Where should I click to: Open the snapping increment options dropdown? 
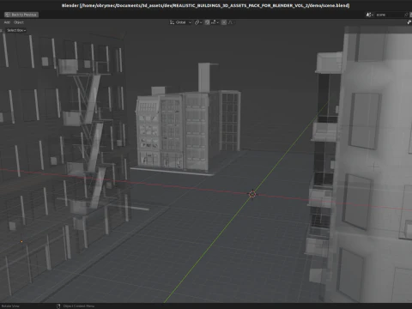tap(215, 22)
